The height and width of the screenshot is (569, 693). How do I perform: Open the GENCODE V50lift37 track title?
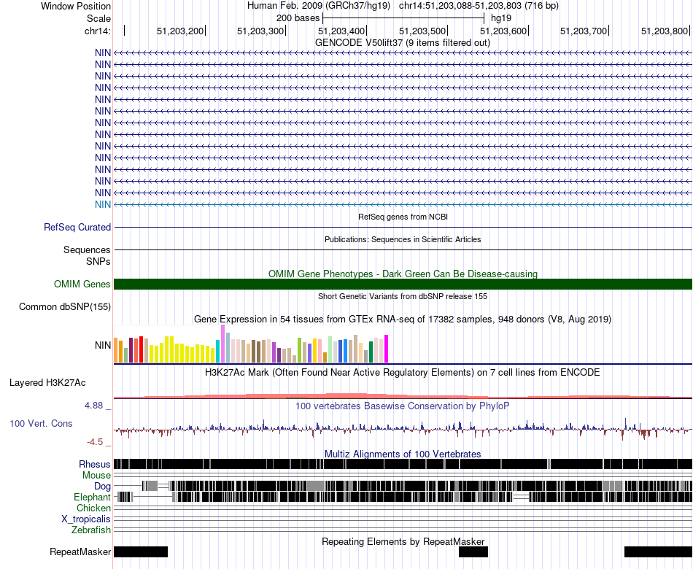tap(403, 43)
